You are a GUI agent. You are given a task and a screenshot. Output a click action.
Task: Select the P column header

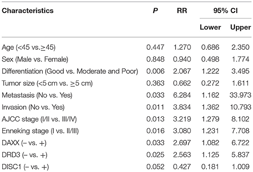[155, 11]
